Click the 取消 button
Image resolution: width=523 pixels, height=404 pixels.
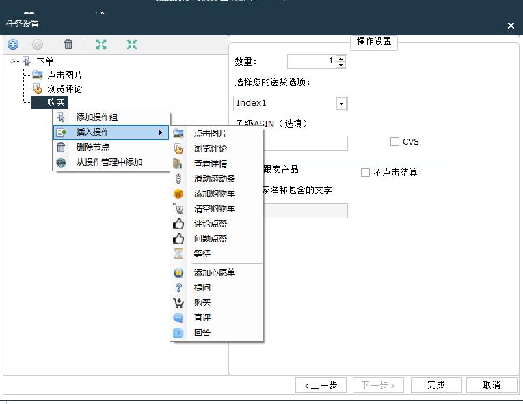492,386
